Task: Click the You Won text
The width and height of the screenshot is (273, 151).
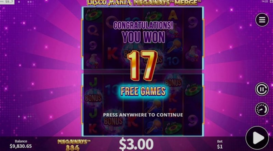Action: (x=143, y=37)
